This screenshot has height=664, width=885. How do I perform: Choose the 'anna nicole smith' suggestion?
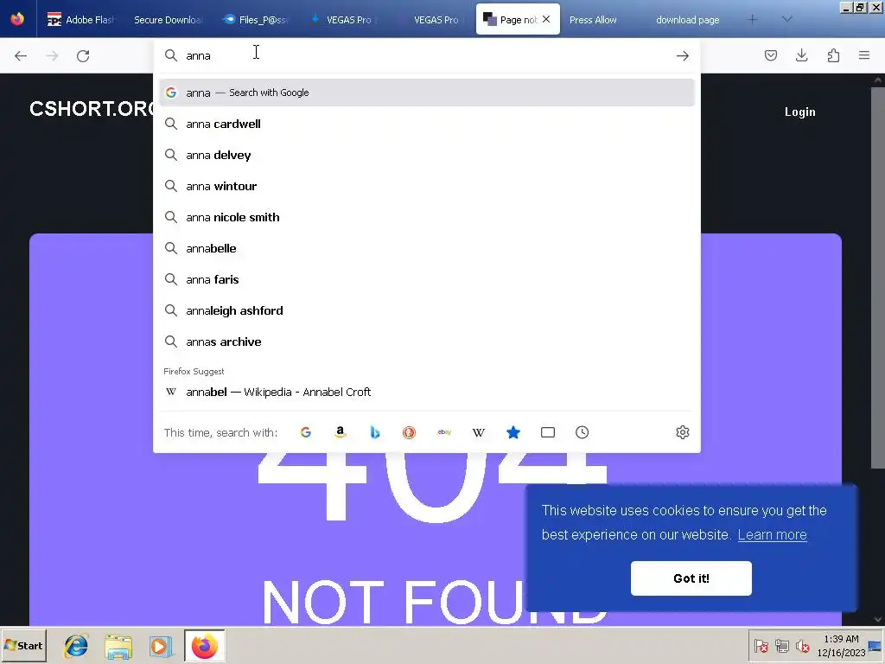(x=427, y=217)
